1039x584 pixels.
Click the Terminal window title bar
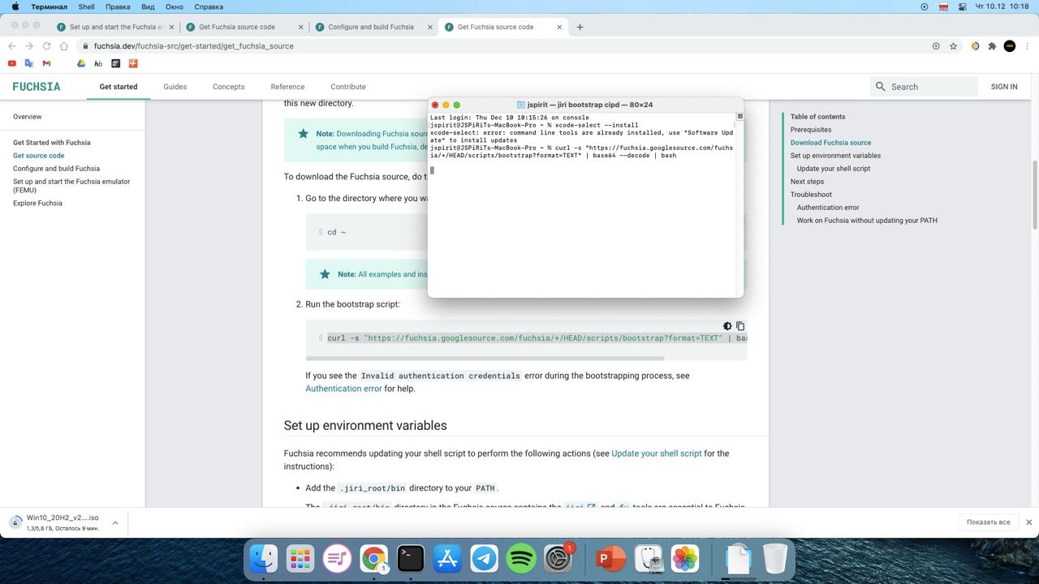(584, 105)
